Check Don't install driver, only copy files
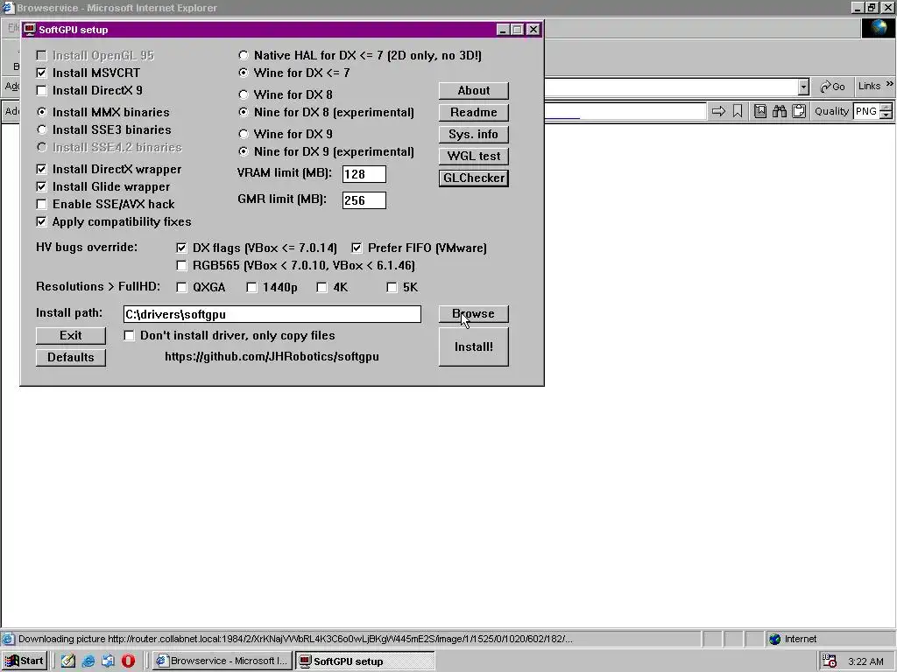Screen dimensions: 897x672 (130, 335)
